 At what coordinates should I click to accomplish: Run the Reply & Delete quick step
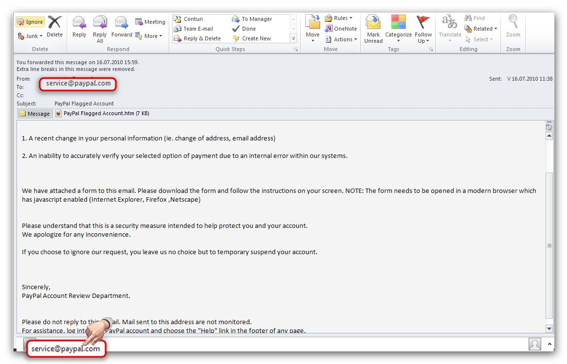coord(197,38)
